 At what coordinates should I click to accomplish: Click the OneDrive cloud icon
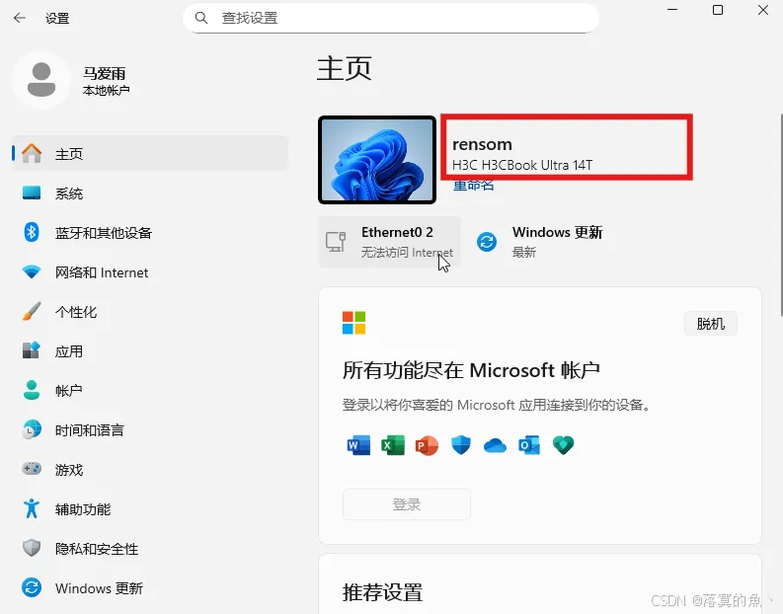(x=495, y=445)
